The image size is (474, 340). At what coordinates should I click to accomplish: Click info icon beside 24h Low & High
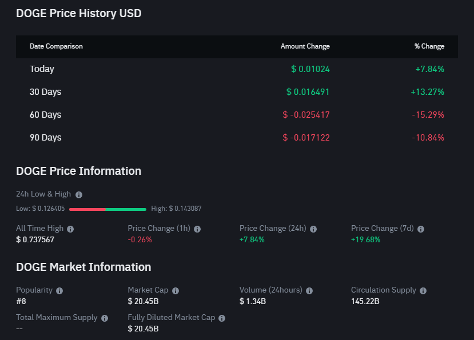[x=79, y=195]
